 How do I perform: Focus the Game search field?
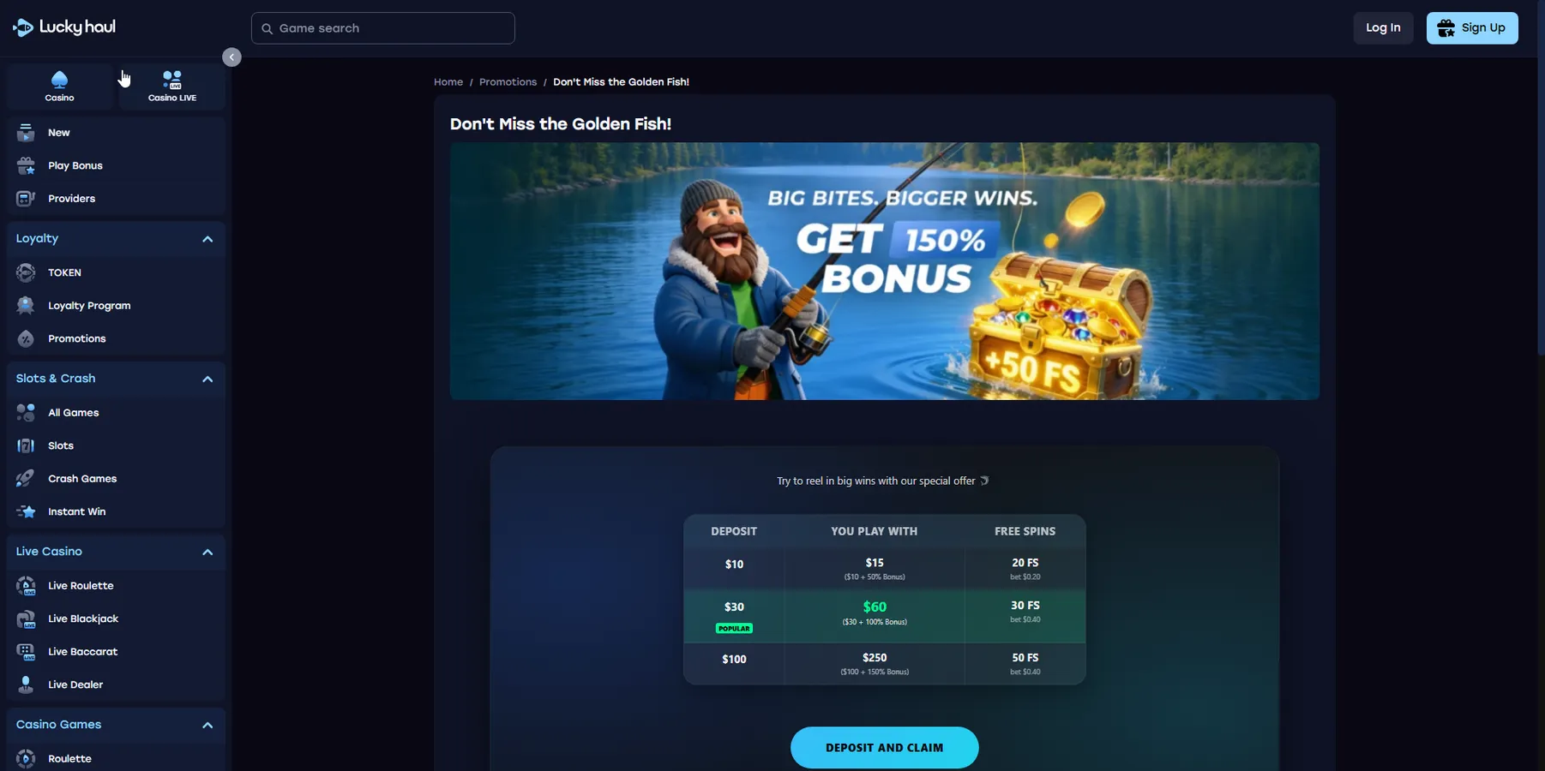pyautogui.click(x=383, y=28)
